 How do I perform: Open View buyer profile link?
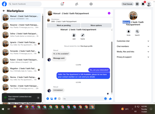click(x=86, y=46)
